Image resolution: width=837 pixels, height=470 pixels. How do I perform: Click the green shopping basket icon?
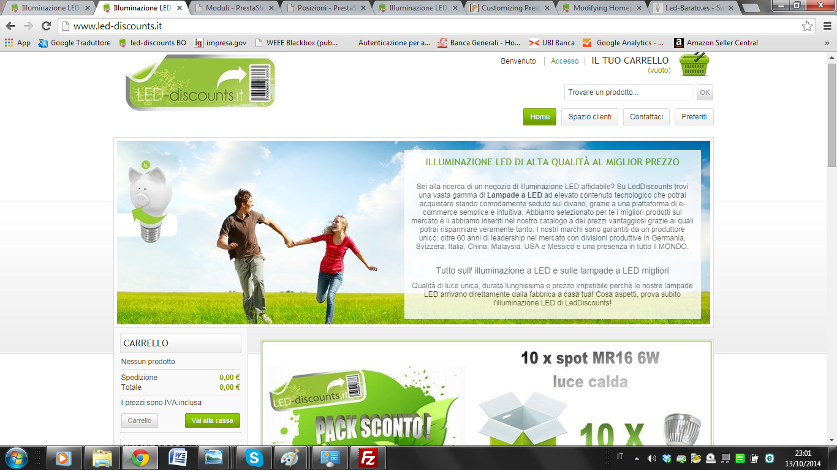pos(694,64)
